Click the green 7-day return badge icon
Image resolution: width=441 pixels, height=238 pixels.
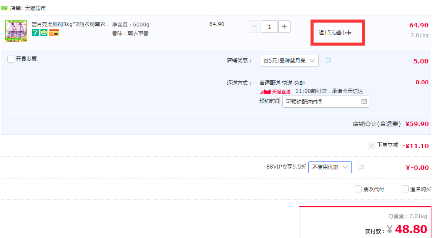pyautogui.click(x=35, y=33)
